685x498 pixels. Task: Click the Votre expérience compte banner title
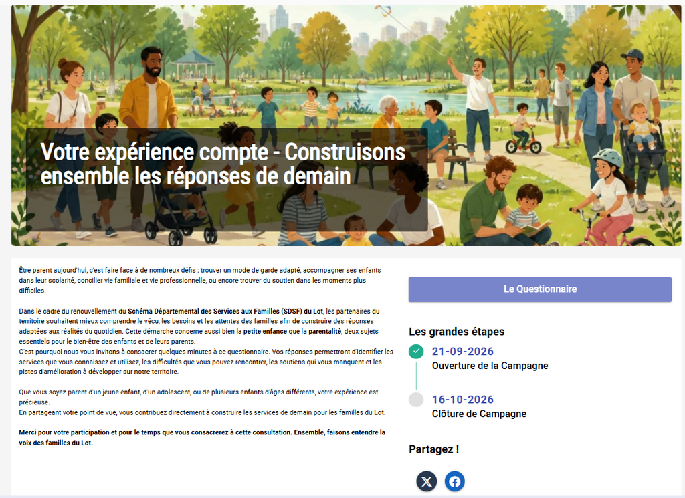(x=223, y=164)
